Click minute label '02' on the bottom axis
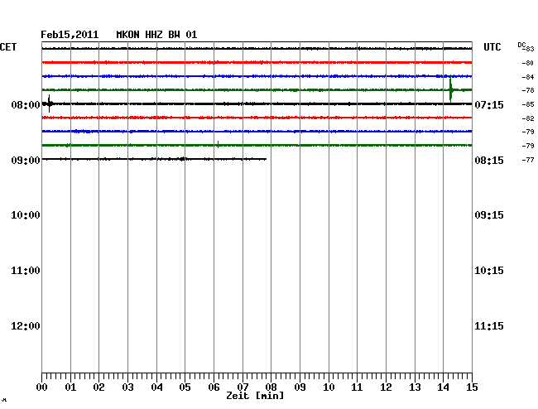 click(98, 387)
